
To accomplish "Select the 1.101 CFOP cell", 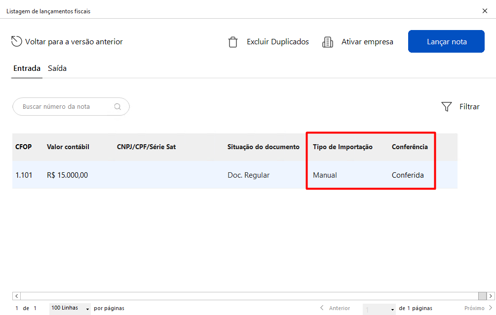I will click(x=24, y=175).
